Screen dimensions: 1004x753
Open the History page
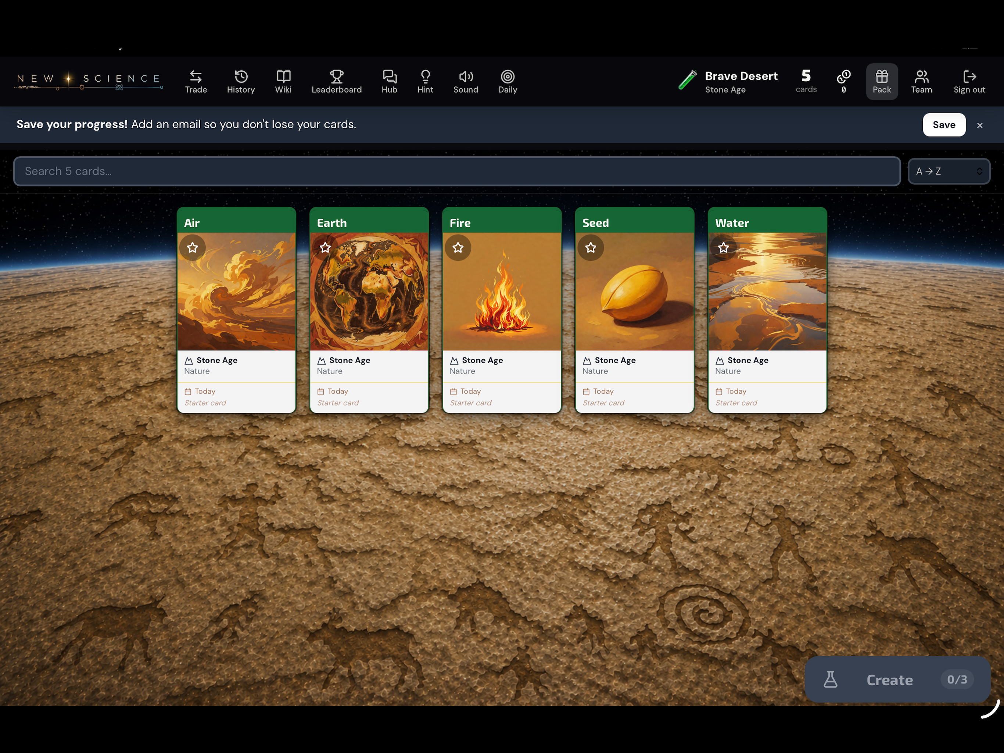[241, 82]
